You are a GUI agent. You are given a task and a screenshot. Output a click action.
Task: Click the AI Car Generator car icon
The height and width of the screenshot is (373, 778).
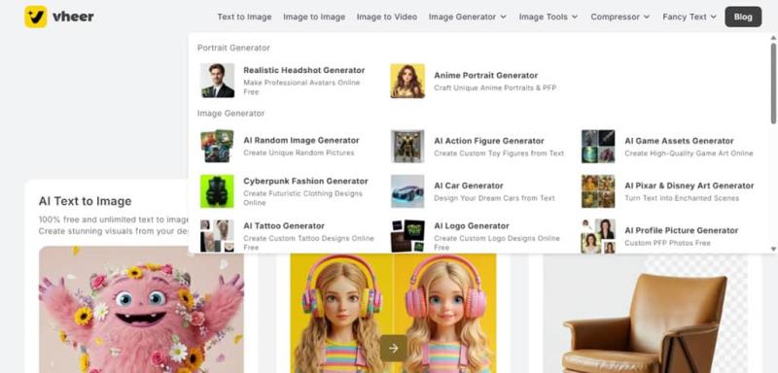pos(407,191)
